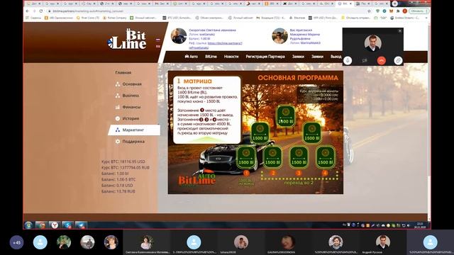Select participant Светлана Казимировна
454x255 pixels.
tap(147, 243)
